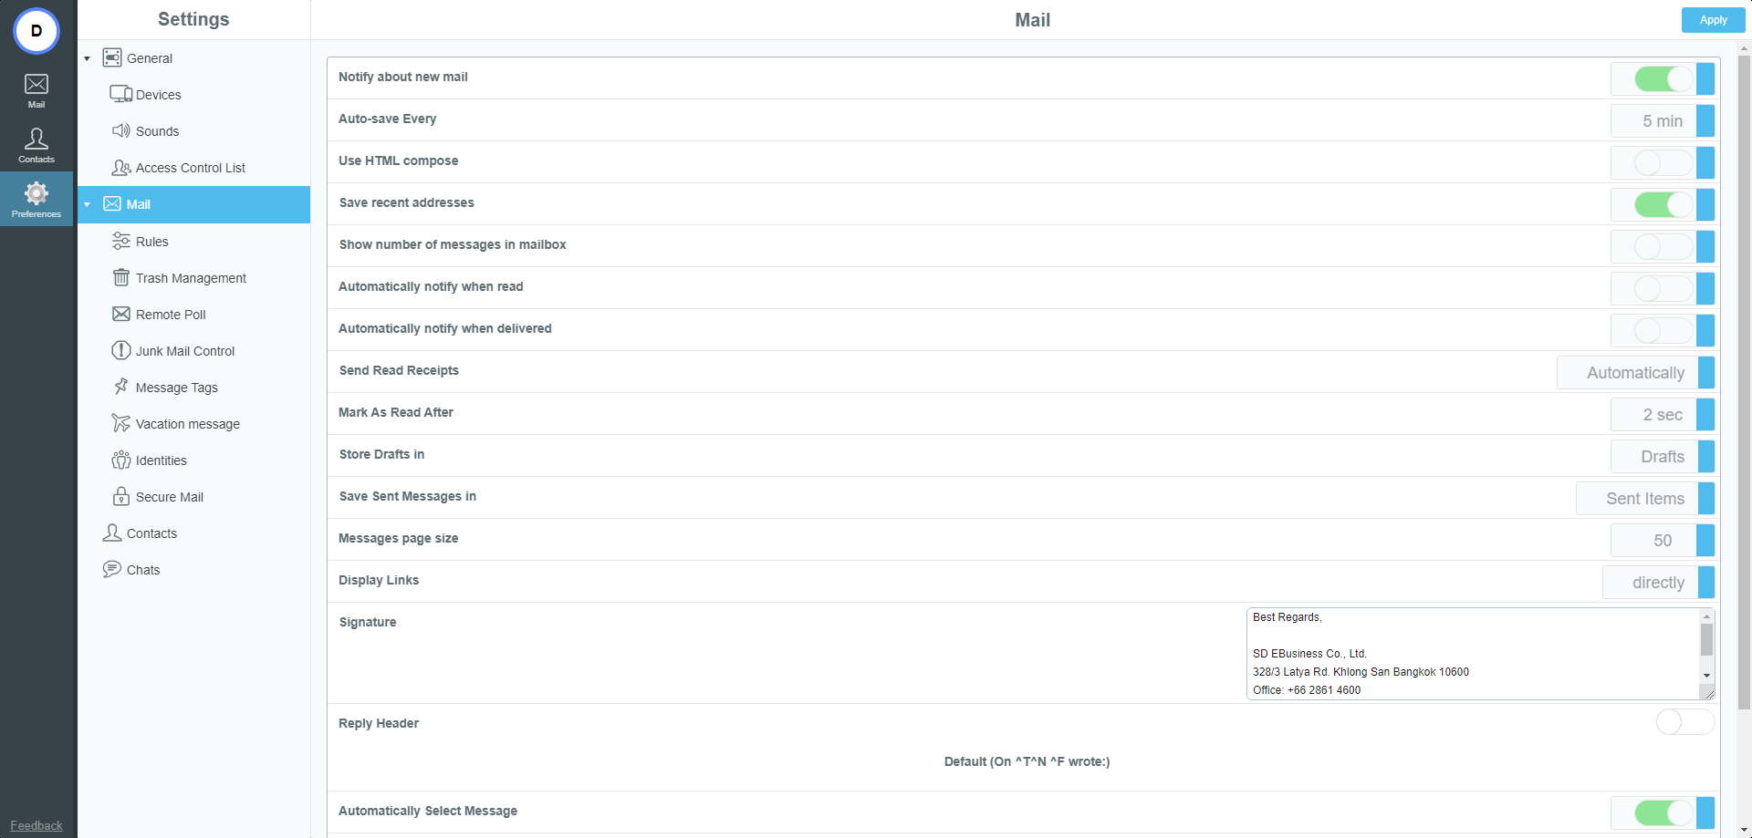Open the Mail envelope icon in left bar

(x=36, y=85)
